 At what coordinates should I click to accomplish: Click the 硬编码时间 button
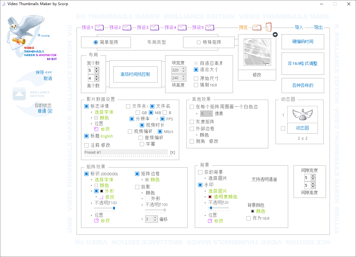coord(303,42)
